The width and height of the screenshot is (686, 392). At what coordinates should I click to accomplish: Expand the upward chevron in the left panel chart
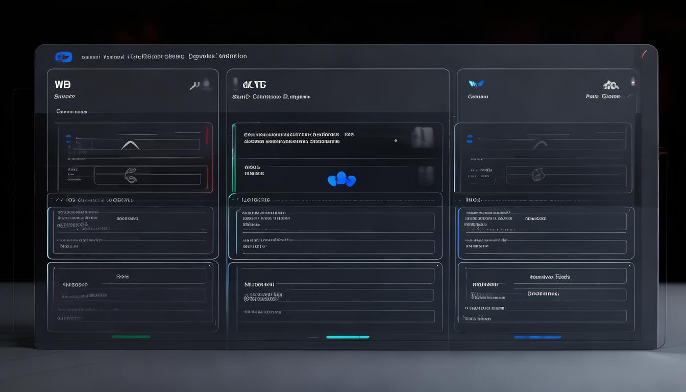coord(130,145)
